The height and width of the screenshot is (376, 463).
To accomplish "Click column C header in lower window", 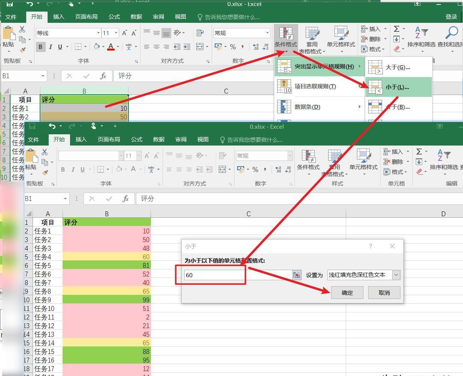I will (248, 214).
